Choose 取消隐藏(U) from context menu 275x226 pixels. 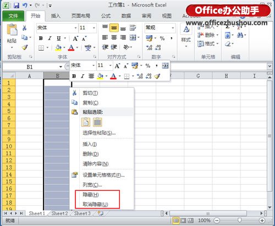click(x=95, y=204)
